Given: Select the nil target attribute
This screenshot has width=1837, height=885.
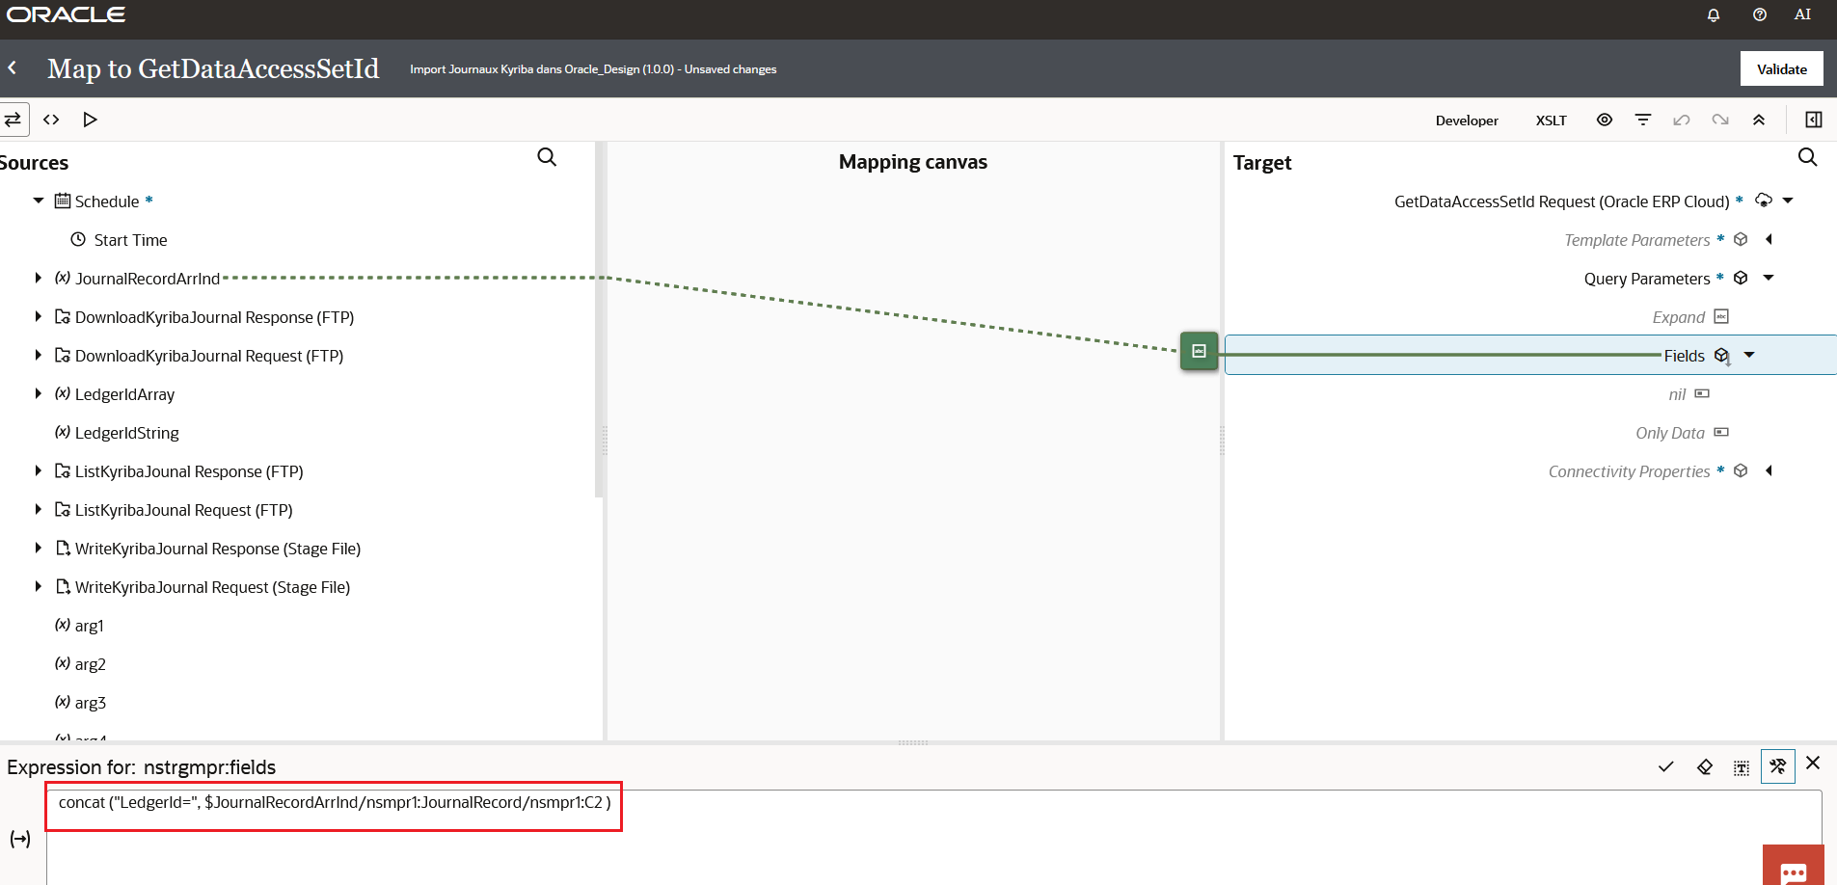Looking at the screenshot, I should click(1677, 394).
